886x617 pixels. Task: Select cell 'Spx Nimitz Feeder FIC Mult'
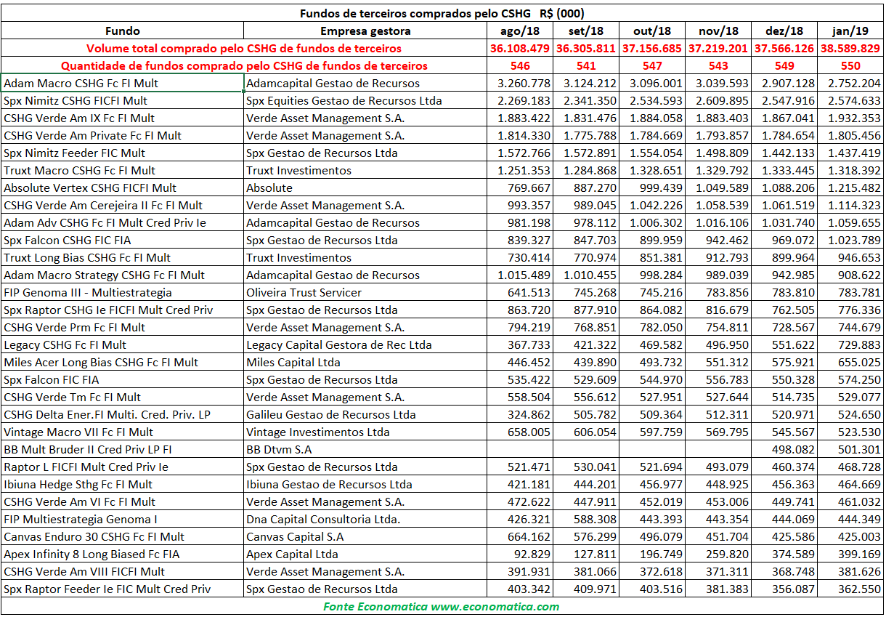click(122, 153)
